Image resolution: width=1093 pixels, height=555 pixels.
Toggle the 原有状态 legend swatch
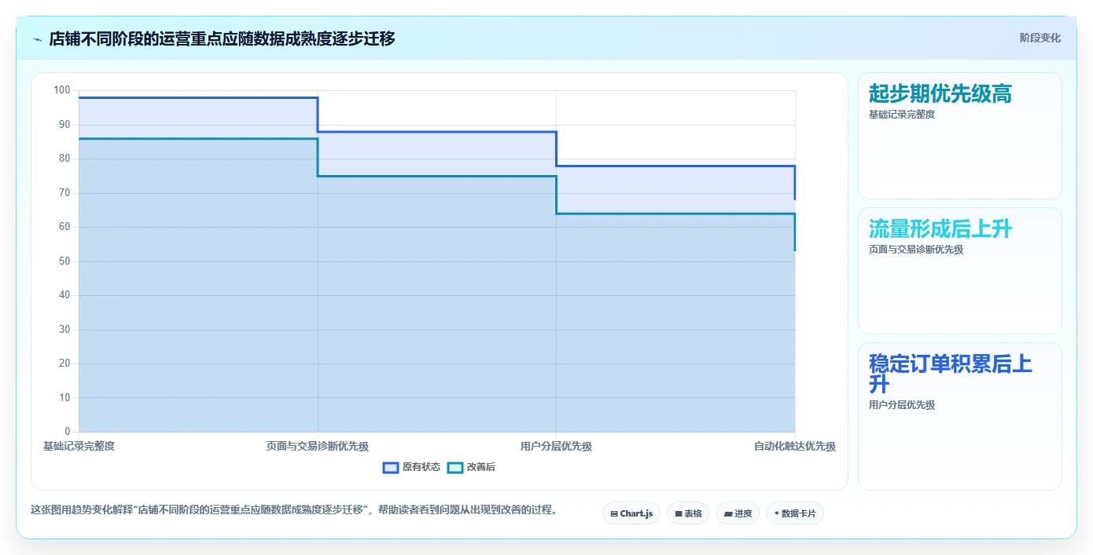(x=391, y=467)
